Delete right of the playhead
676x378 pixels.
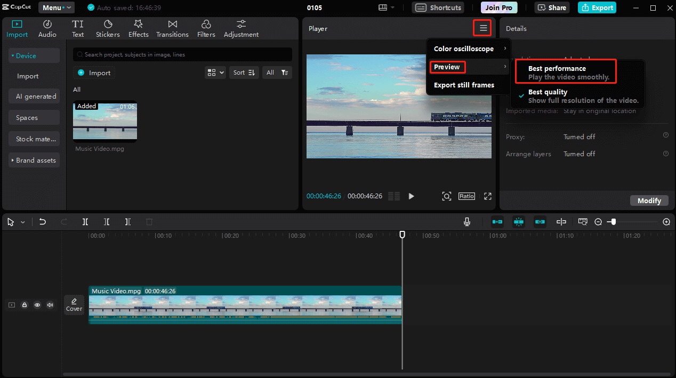click(128, 222)
